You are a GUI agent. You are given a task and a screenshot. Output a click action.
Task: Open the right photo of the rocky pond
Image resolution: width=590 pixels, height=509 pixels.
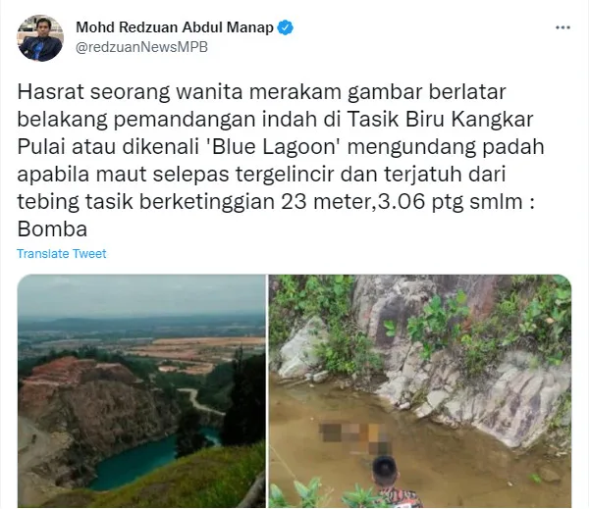click(420, 391)
